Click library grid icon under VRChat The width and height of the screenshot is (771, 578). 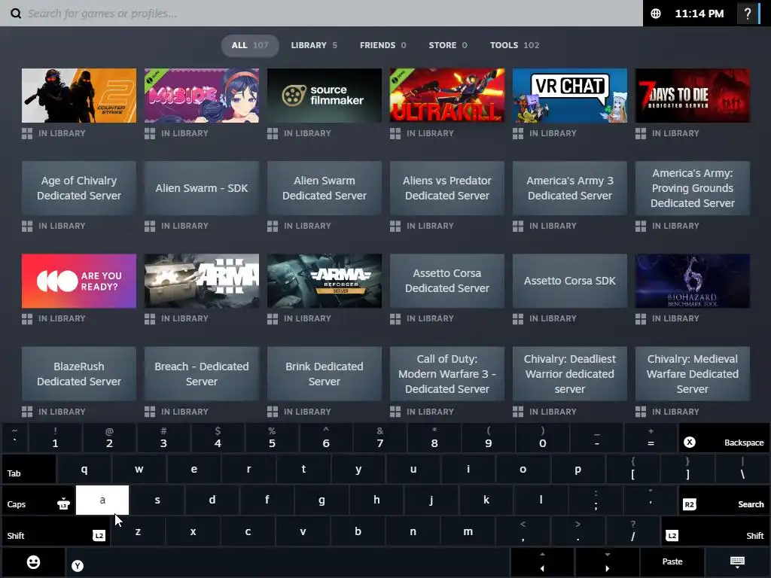pyautogui.click(x=518, y=134)
